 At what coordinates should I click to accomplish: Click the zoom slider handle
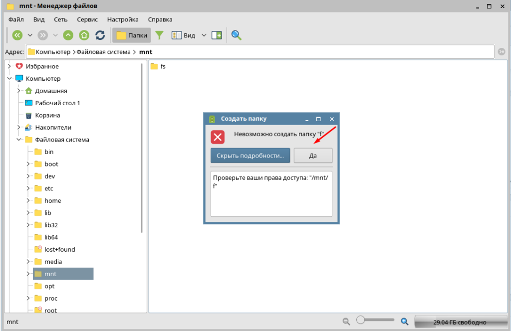360,320
